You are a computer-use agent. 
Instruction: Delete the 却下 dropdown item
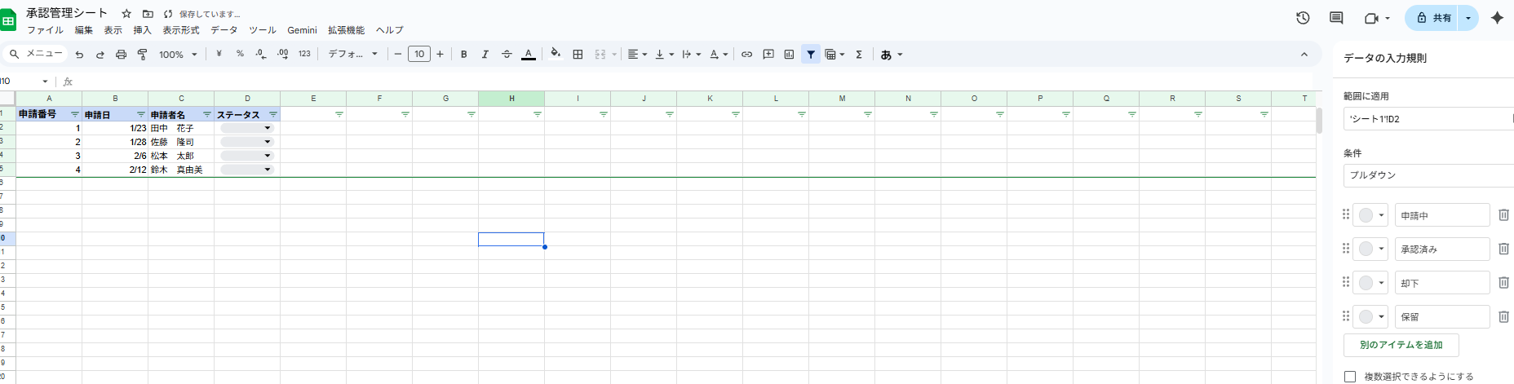[1503, 283]
